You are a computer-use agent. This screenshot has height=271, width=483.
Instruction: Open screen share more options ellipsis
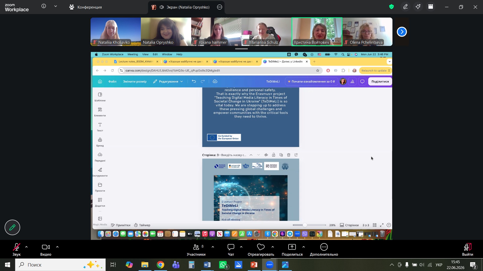[220, 7]
